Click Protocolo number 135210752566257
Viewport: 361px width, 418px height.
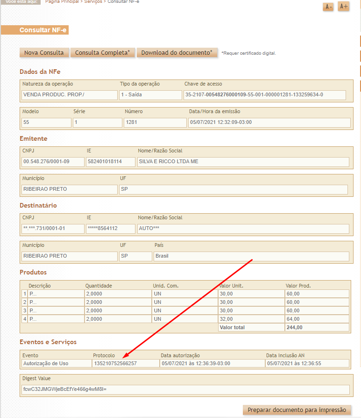click(x=125, y=364)
